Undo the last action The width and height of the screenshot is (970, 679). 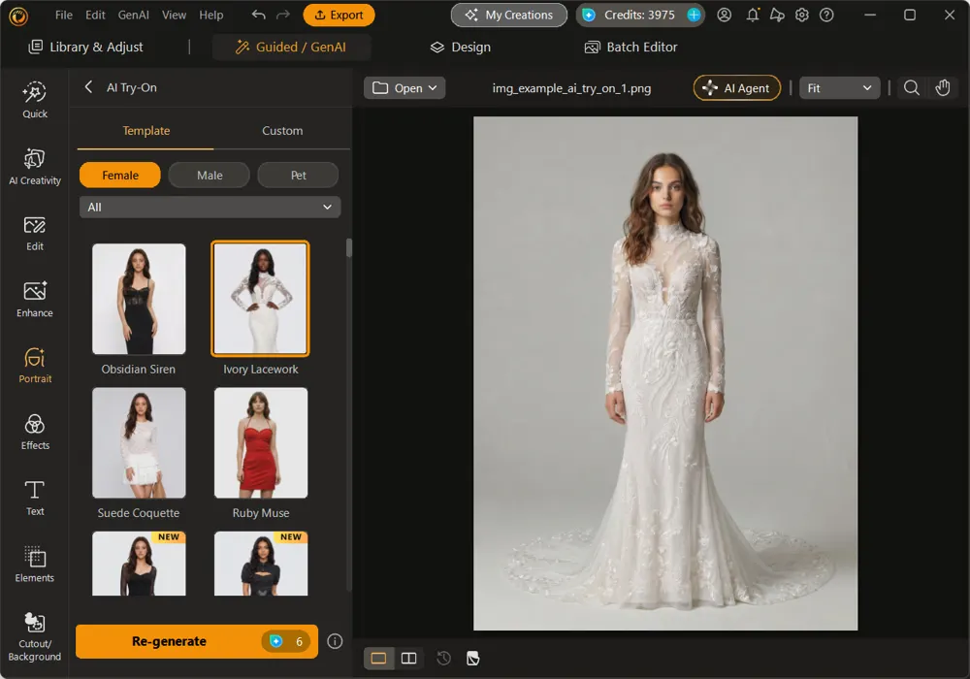[259, 15]
